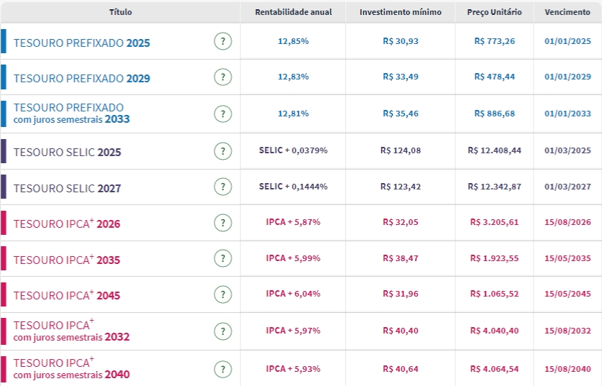Screen dimensions: 602x386
Task: Open the Tesouro Prefixado 2025 title link
Action: 82,43
